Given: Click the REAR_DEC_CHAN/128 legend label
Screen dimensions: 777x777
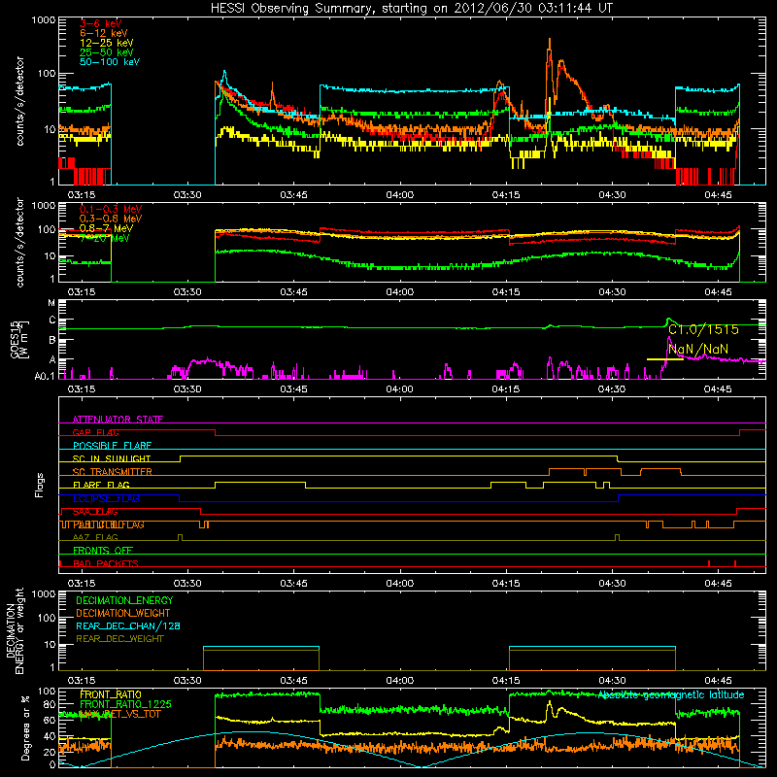Looking at the screenshot, I should pos(128,625).
